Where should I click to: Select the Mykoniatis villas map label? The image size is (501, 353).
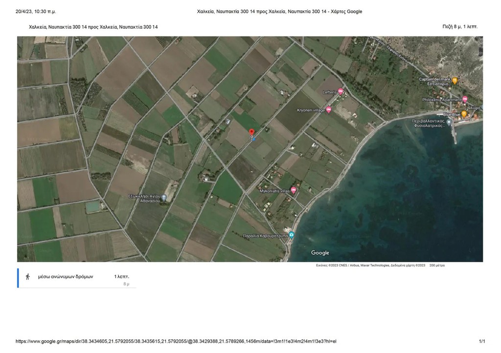274,191
